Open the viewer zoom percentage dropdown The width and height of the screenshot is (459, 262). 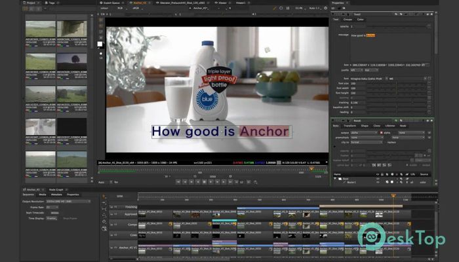pos(300,8)
